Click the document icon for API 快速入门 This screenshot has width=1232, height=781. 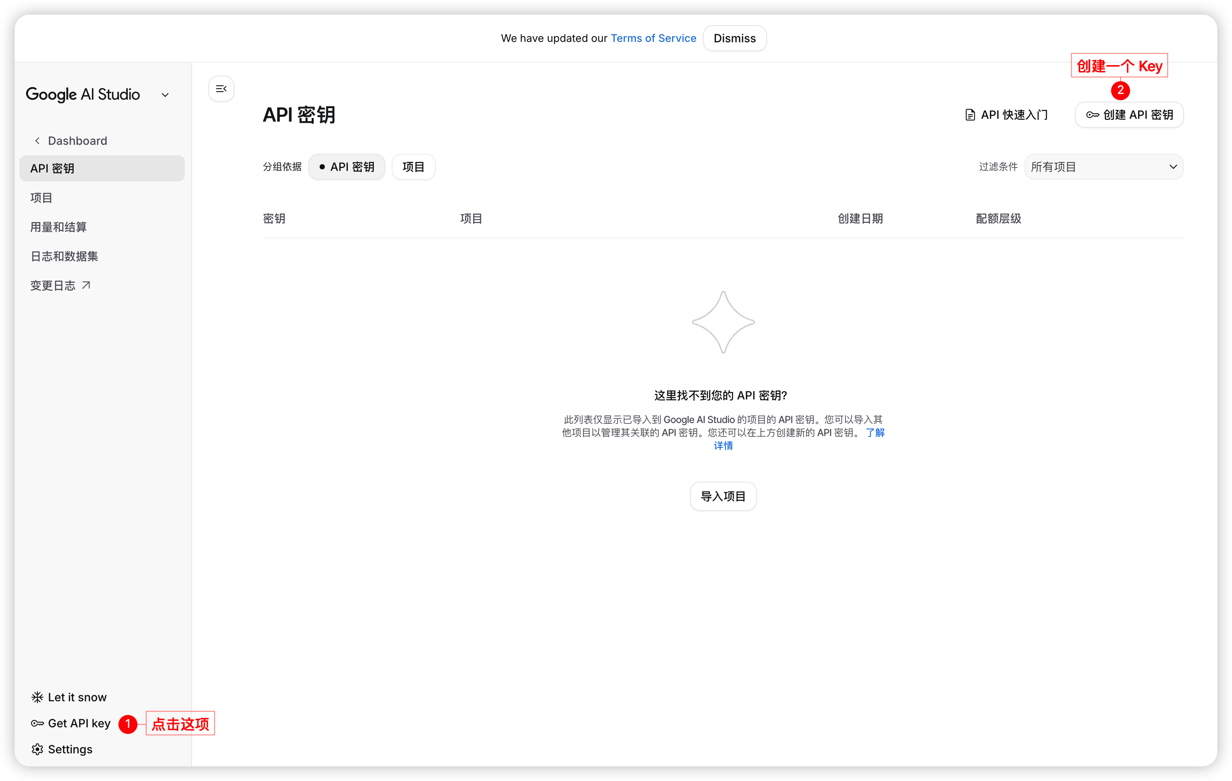coord(970,115)
